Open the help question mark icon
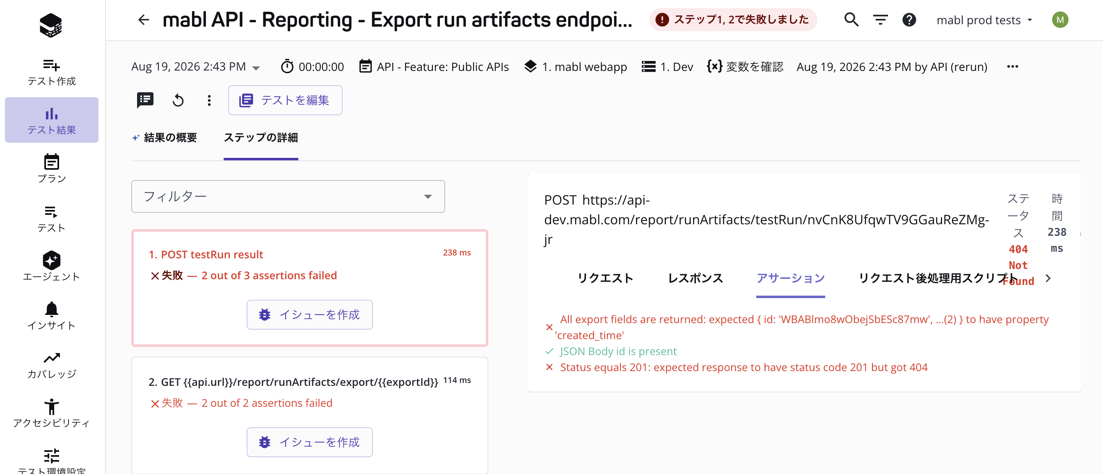 coord(908,20)
